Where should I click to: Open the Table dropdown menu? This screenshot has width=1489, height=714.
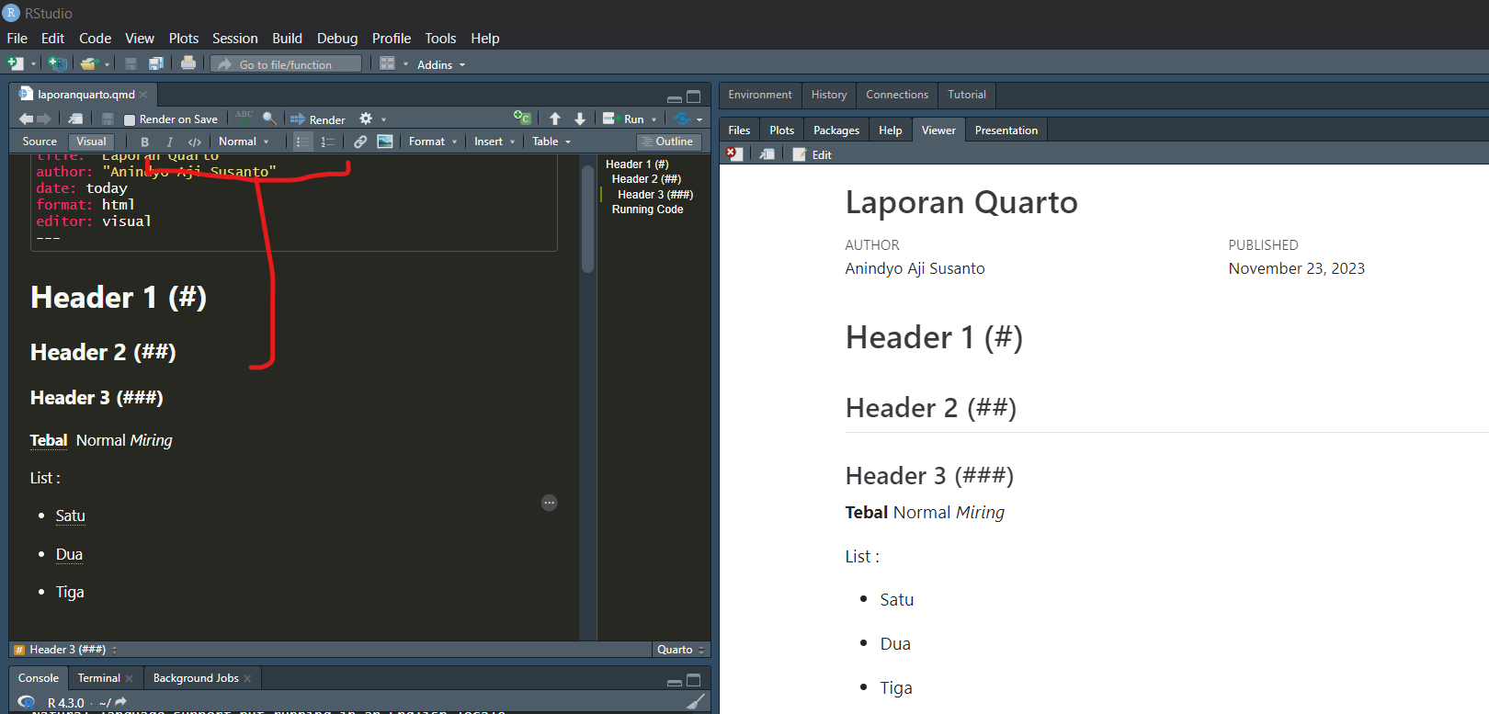(x=551, y=142)
